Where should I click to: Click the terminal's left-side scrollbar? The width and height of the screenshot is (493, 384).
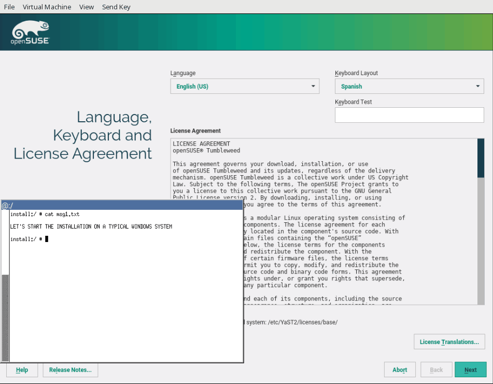(5, 316)
